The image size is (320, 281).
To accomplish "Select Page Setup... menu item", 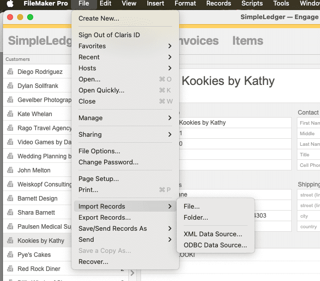I will [125, 178].
